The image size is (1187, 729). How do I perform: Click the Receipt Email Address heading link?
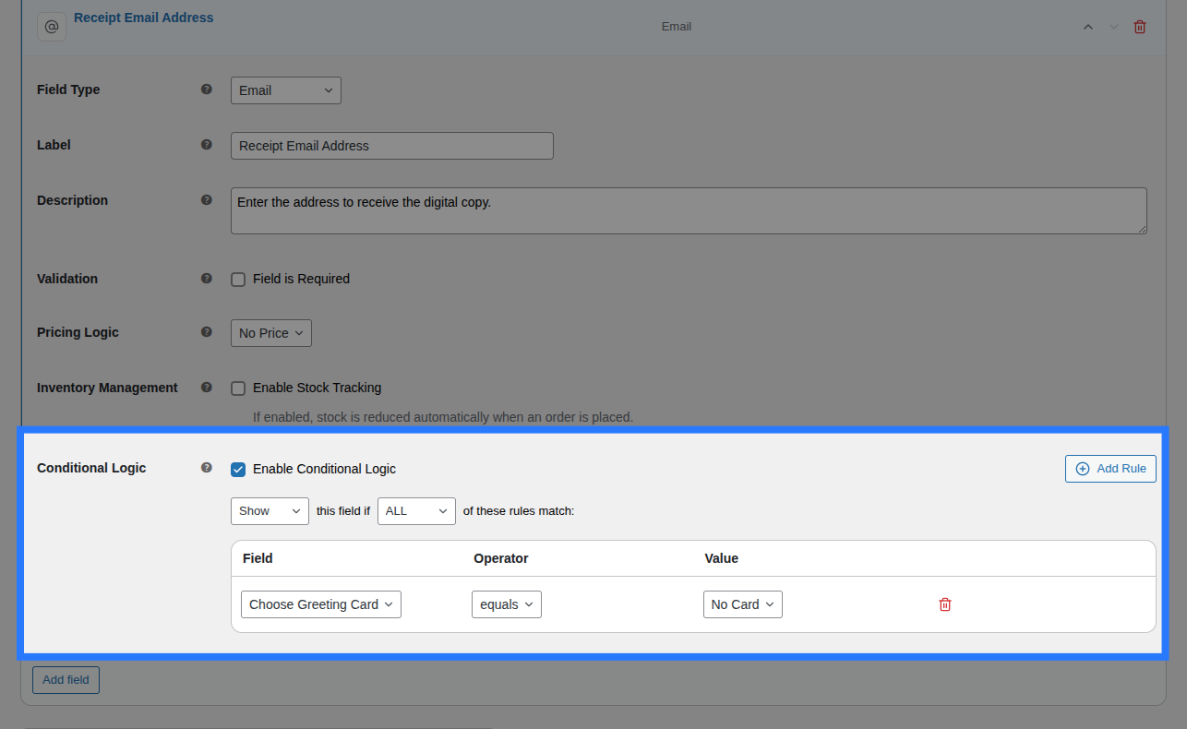point(143,18)
